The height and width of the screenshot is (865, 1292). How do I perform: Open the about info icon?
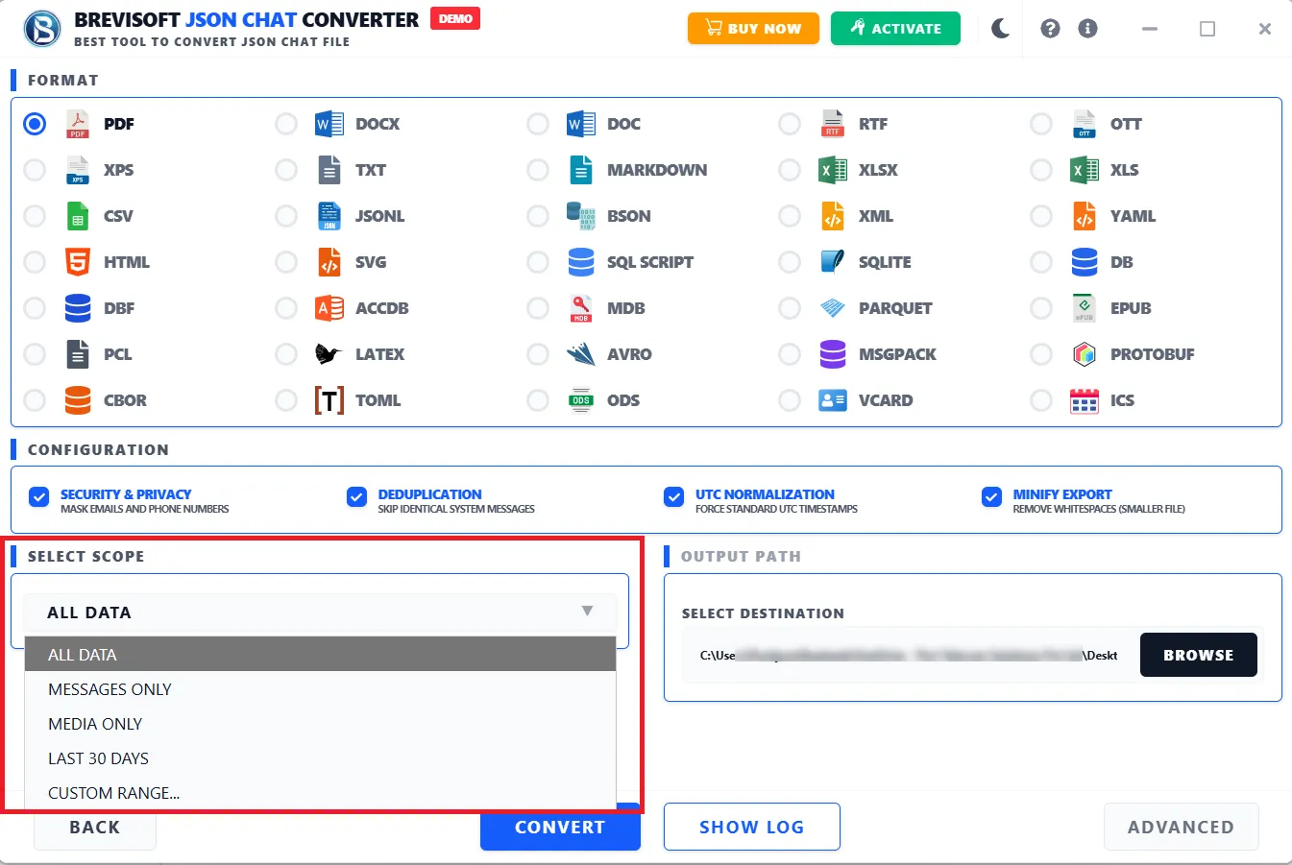[x=1087, y=29]
